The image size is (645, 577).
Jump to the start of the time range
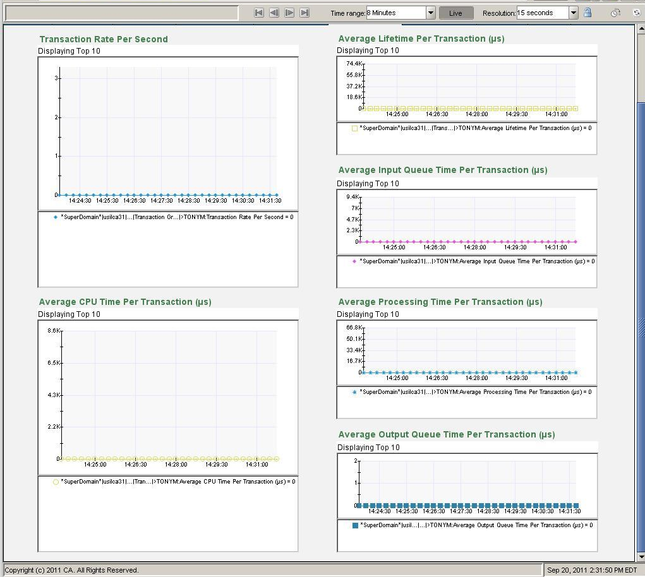point(259,13)
